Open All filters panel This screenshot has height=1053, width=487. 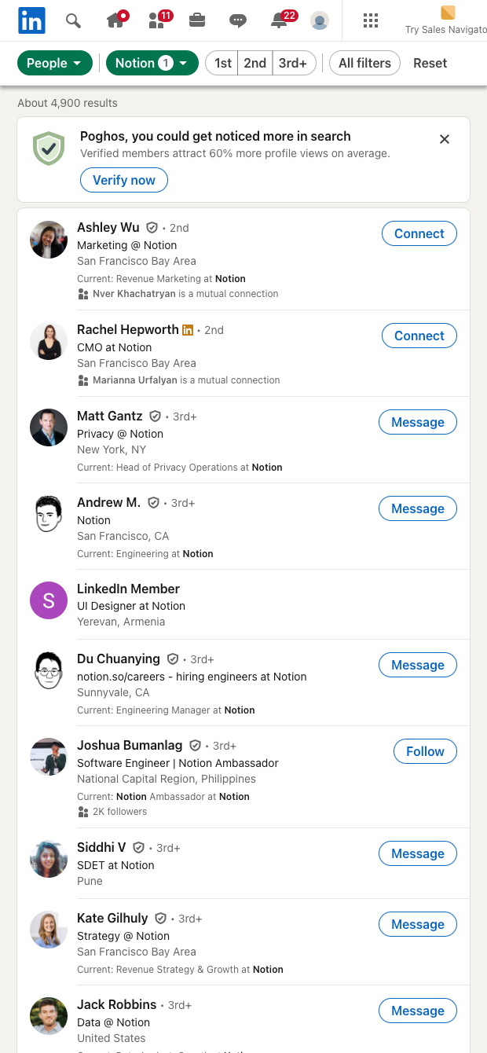coord(364,63)
